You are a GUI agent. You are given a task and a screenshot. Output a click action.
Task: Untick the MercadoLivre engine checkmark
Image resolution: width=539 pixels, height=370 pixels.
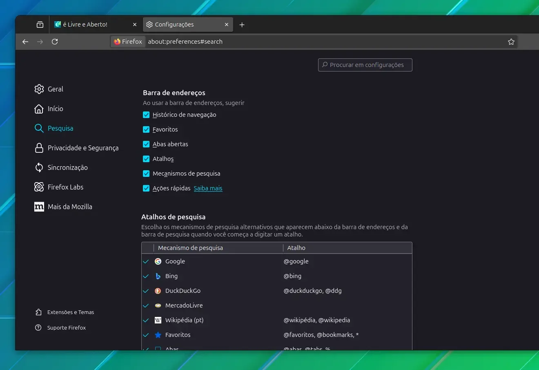(x=146, y=305)
